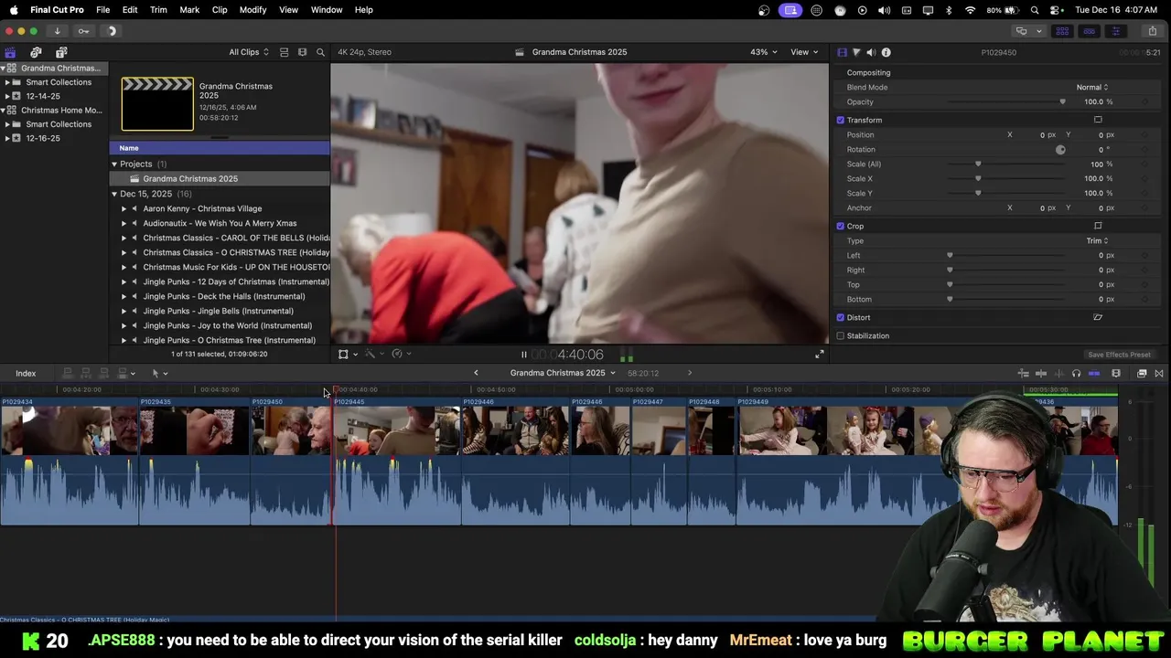Select Jingle Punks - Jingle Bells (Instrumental) clip
Screen dimensions: 1171x658
coord(218,311)
